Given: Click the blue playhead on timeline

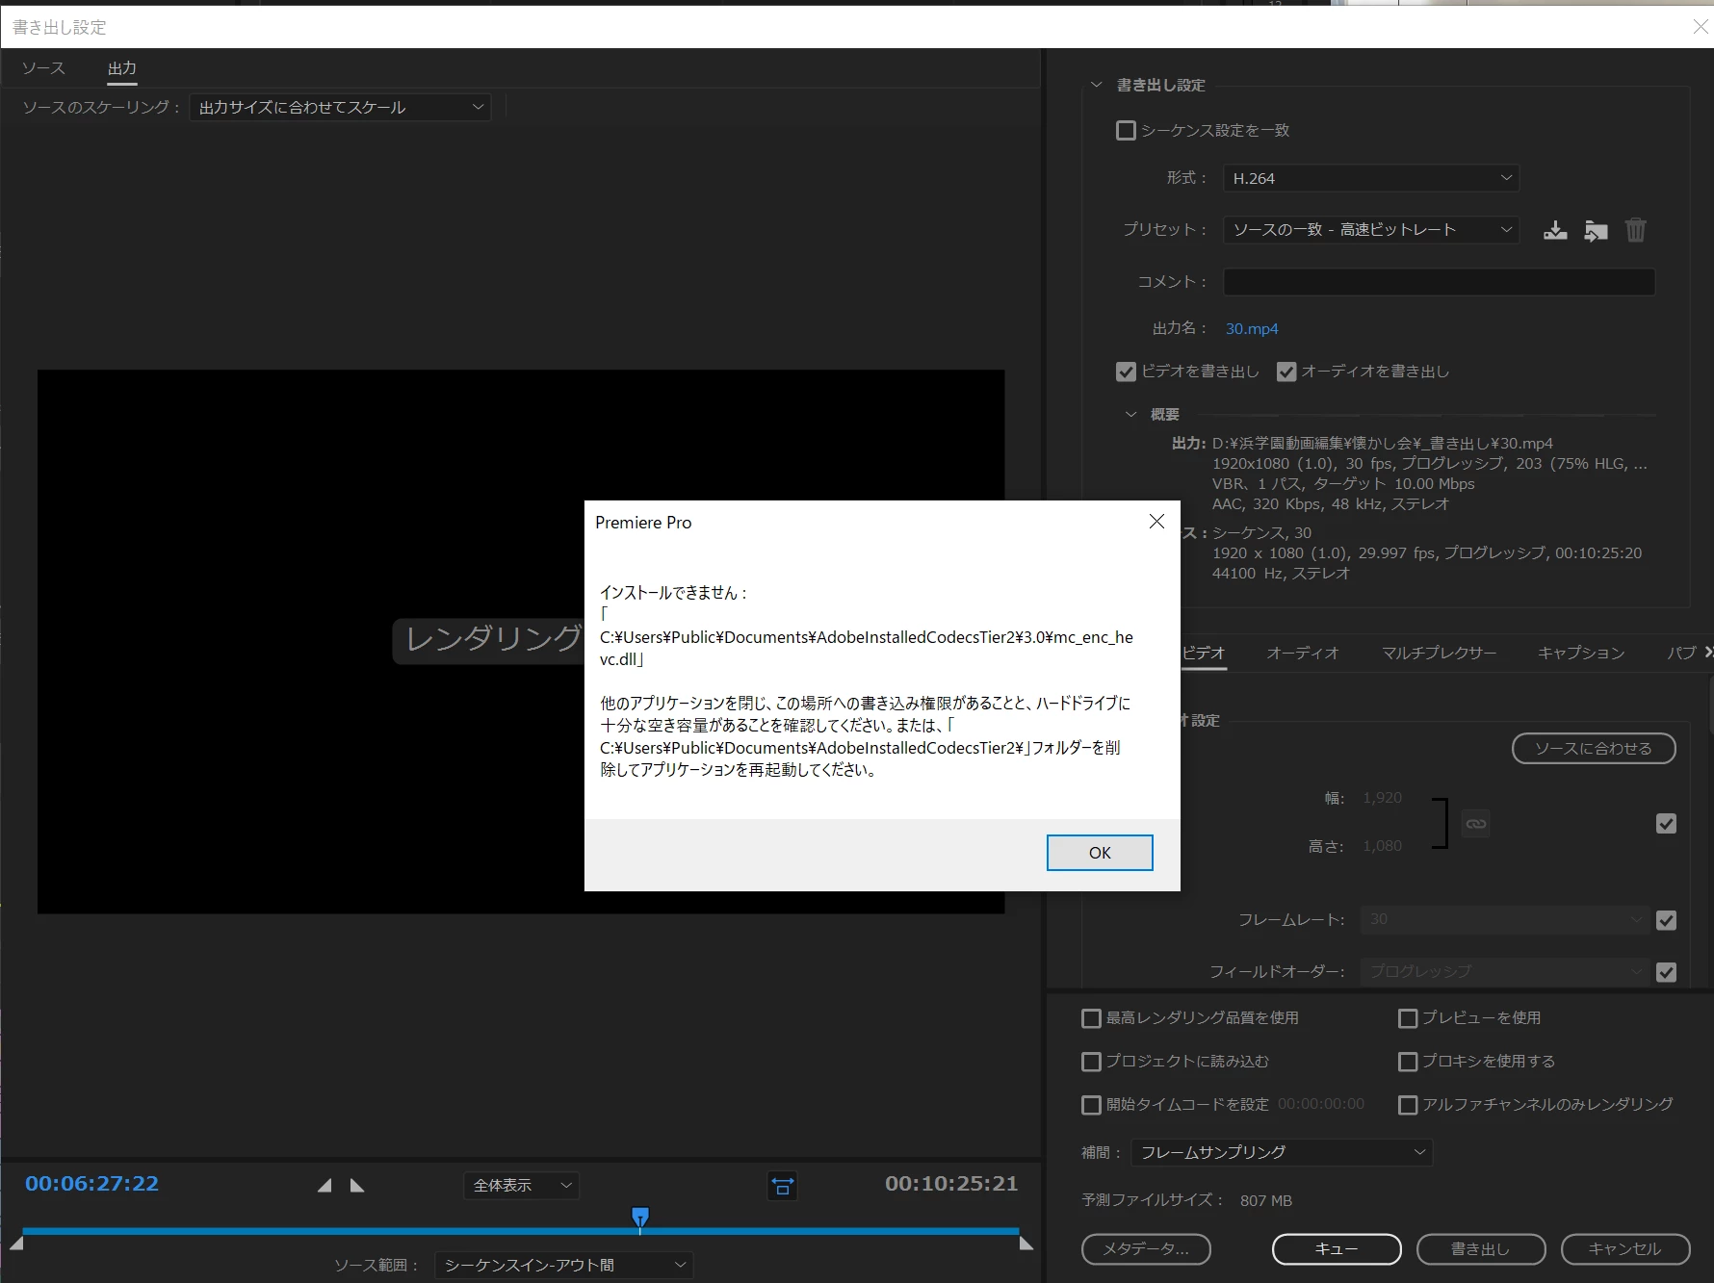Looking at the screenshot, I should (640, 1217).
